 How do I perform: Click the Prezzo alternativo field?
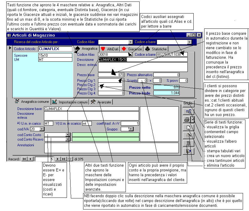click(166, 75)
